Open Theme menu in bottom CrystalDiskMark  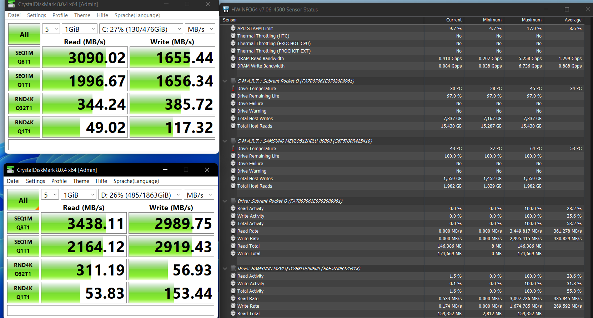click(81, 181)
